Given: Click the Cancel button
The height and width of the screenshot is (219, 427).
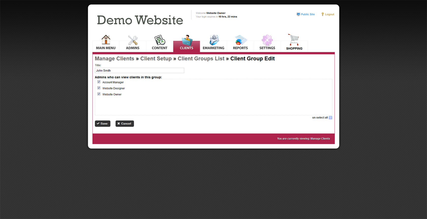Looking at the screenshot, I should pyautogui.click(x=125, y=124).
